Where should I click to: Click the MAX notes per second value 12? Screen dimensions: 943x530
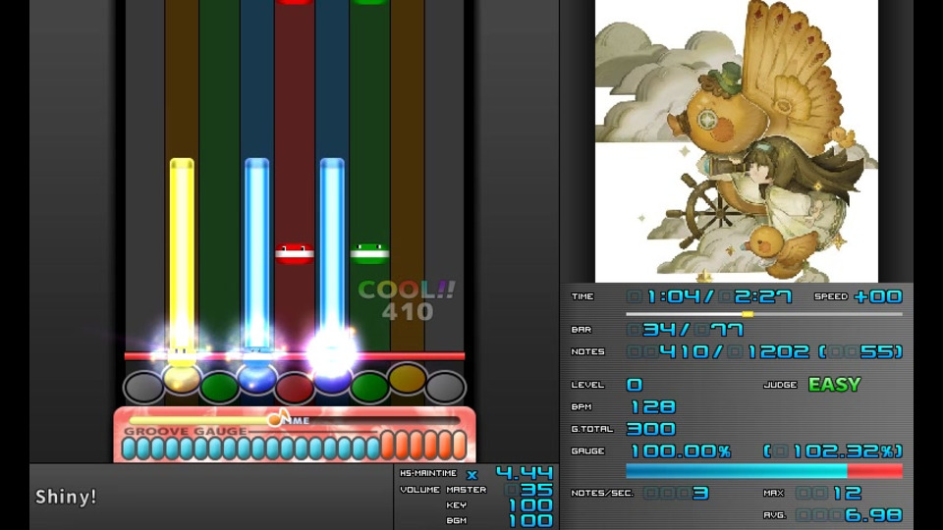(x=848, y=494)
